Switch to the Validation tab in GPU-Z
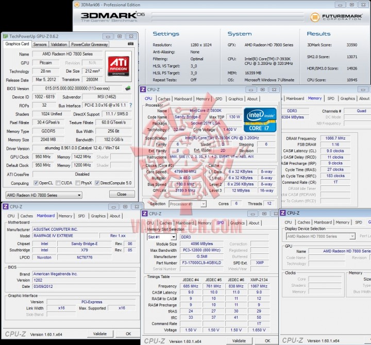This screenshot has height=345, width=371. (59, 44)
